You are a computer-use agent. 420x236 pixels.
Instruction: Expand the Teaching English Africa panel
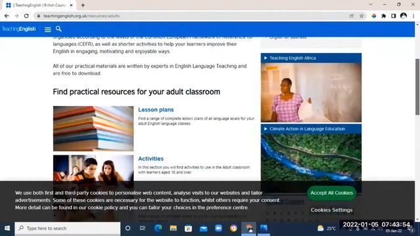click(x=311, y=58)
